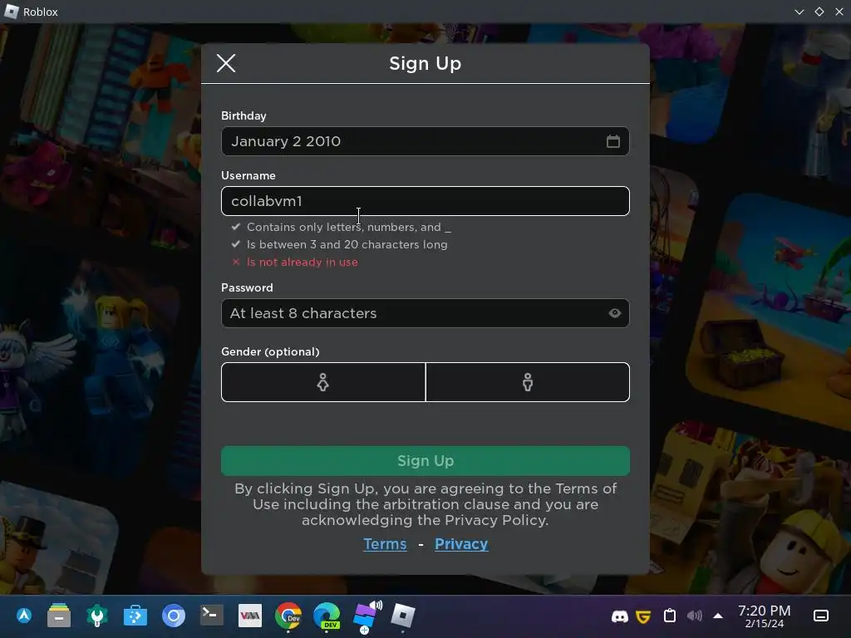Open Discord from the system tray
Screen dimensions: 851x638
tap(620, 616)
